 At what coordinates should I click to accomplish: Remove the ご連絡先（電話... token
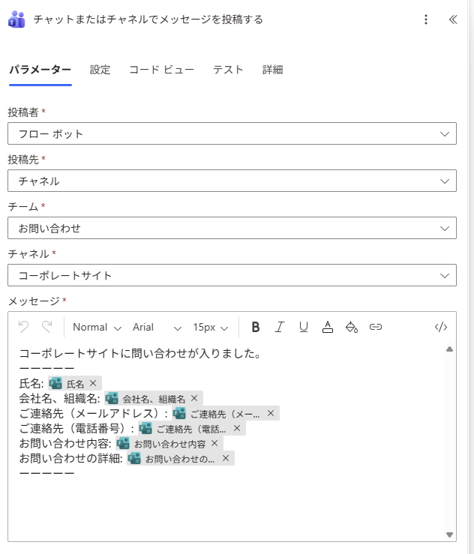[x=237, y=429]
